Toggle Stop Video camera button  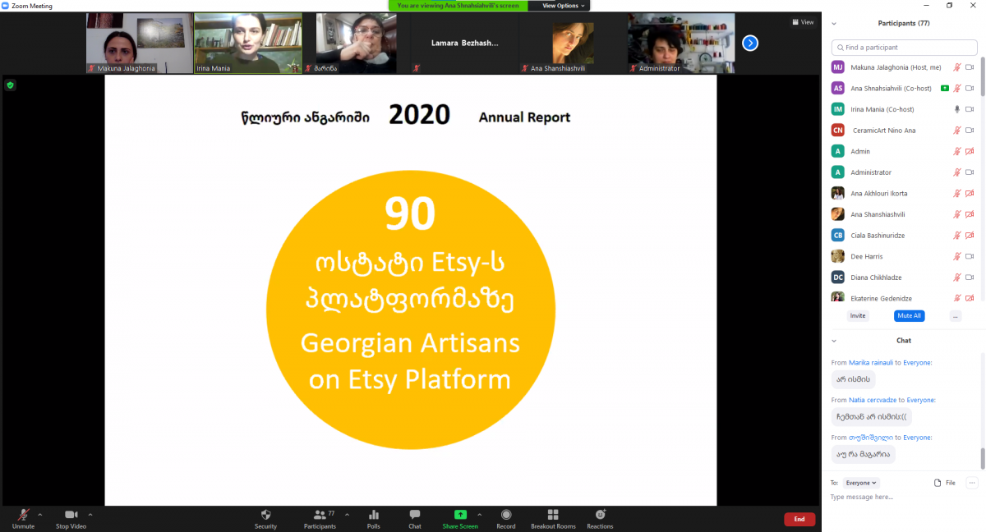[71, 515]
